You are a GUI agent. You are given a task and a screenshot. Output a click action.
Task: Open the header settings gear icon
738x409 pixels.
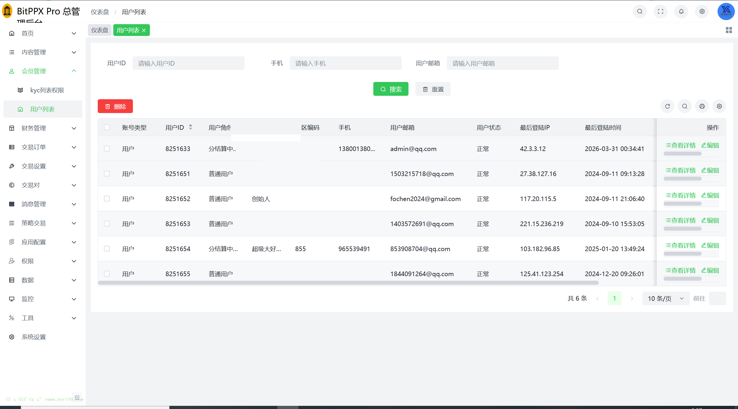tap(702, 12)
